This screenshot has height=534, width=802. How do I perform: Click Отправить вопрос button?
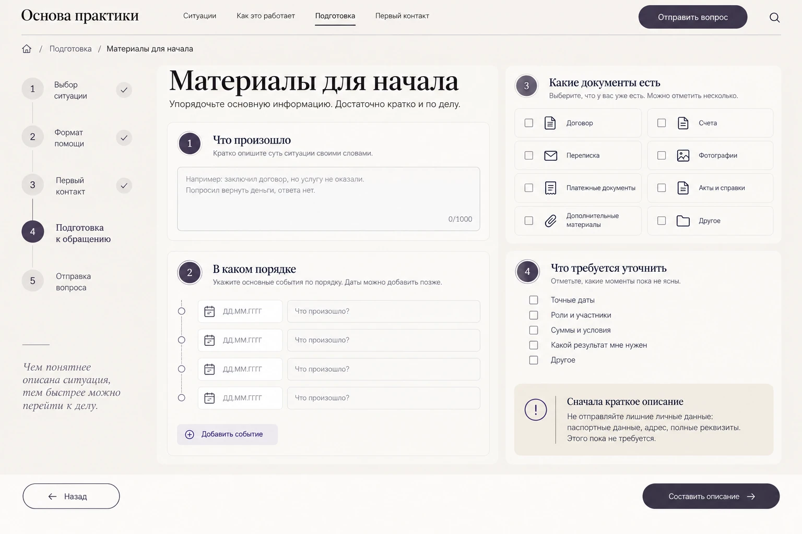(693, 17)
